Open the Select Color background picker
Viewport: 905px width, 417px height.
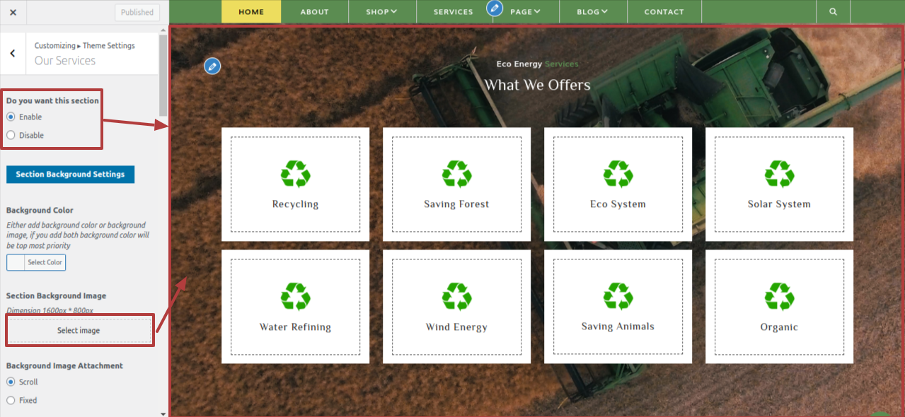tap(36, 262)
